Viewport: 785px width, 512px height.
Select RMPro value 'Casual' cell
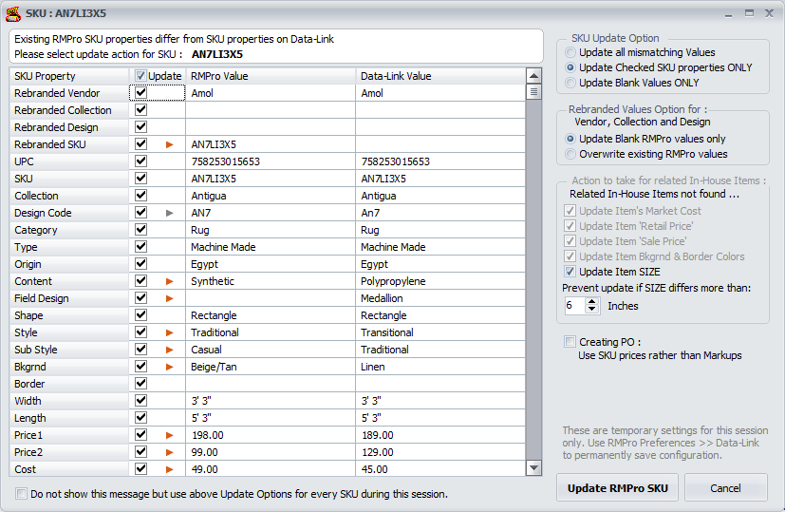271,350
